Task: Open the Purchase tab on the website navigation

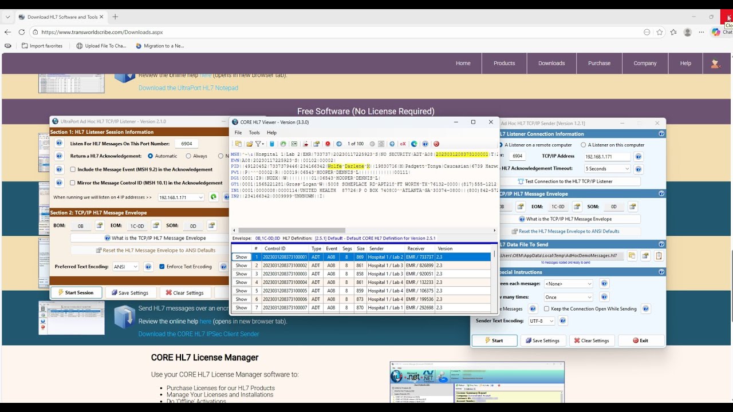Action: tap(599, 64)
